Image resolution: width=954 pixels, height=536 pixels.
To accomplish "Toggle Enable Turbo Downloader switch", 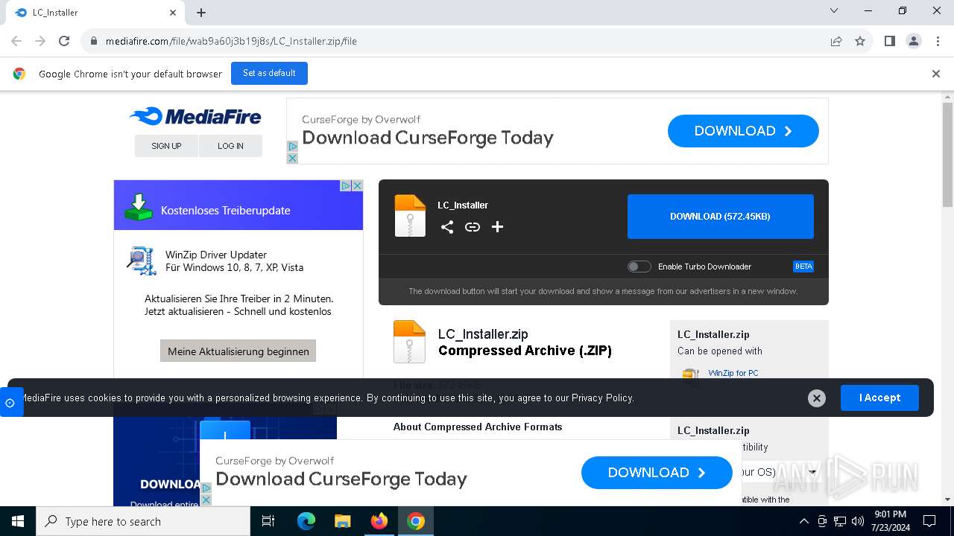I will (x=639, y=267).
